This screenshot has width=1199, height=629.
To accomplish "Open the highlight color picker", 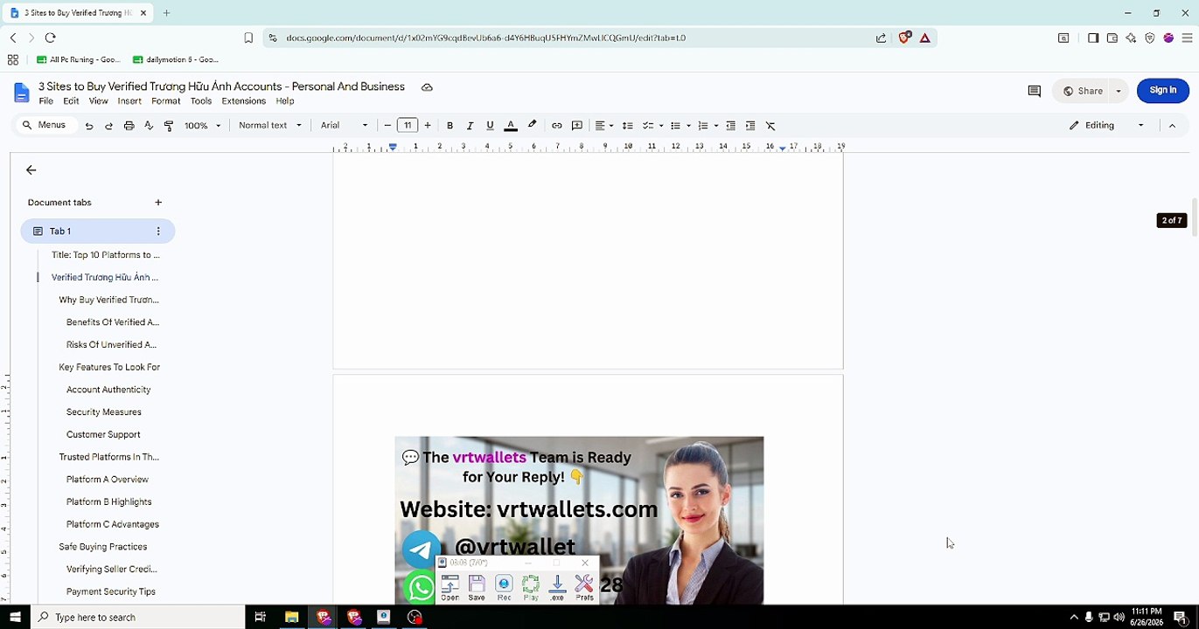I will pyautogui.click(x=532, y=126).
